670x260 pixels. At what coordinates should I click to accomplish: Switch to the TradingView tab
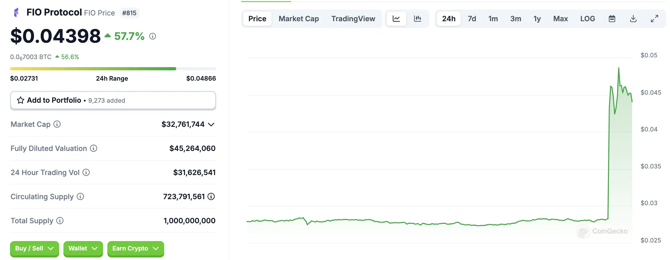[x=353, y=19]
